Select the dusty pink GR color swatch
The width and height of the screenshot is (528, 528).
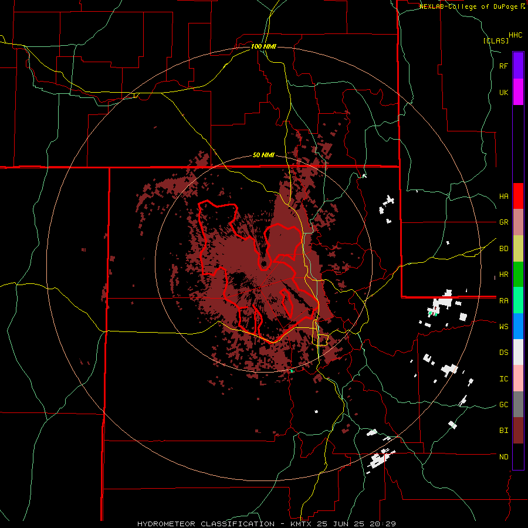pyautogui.click(x=518, y=222)
